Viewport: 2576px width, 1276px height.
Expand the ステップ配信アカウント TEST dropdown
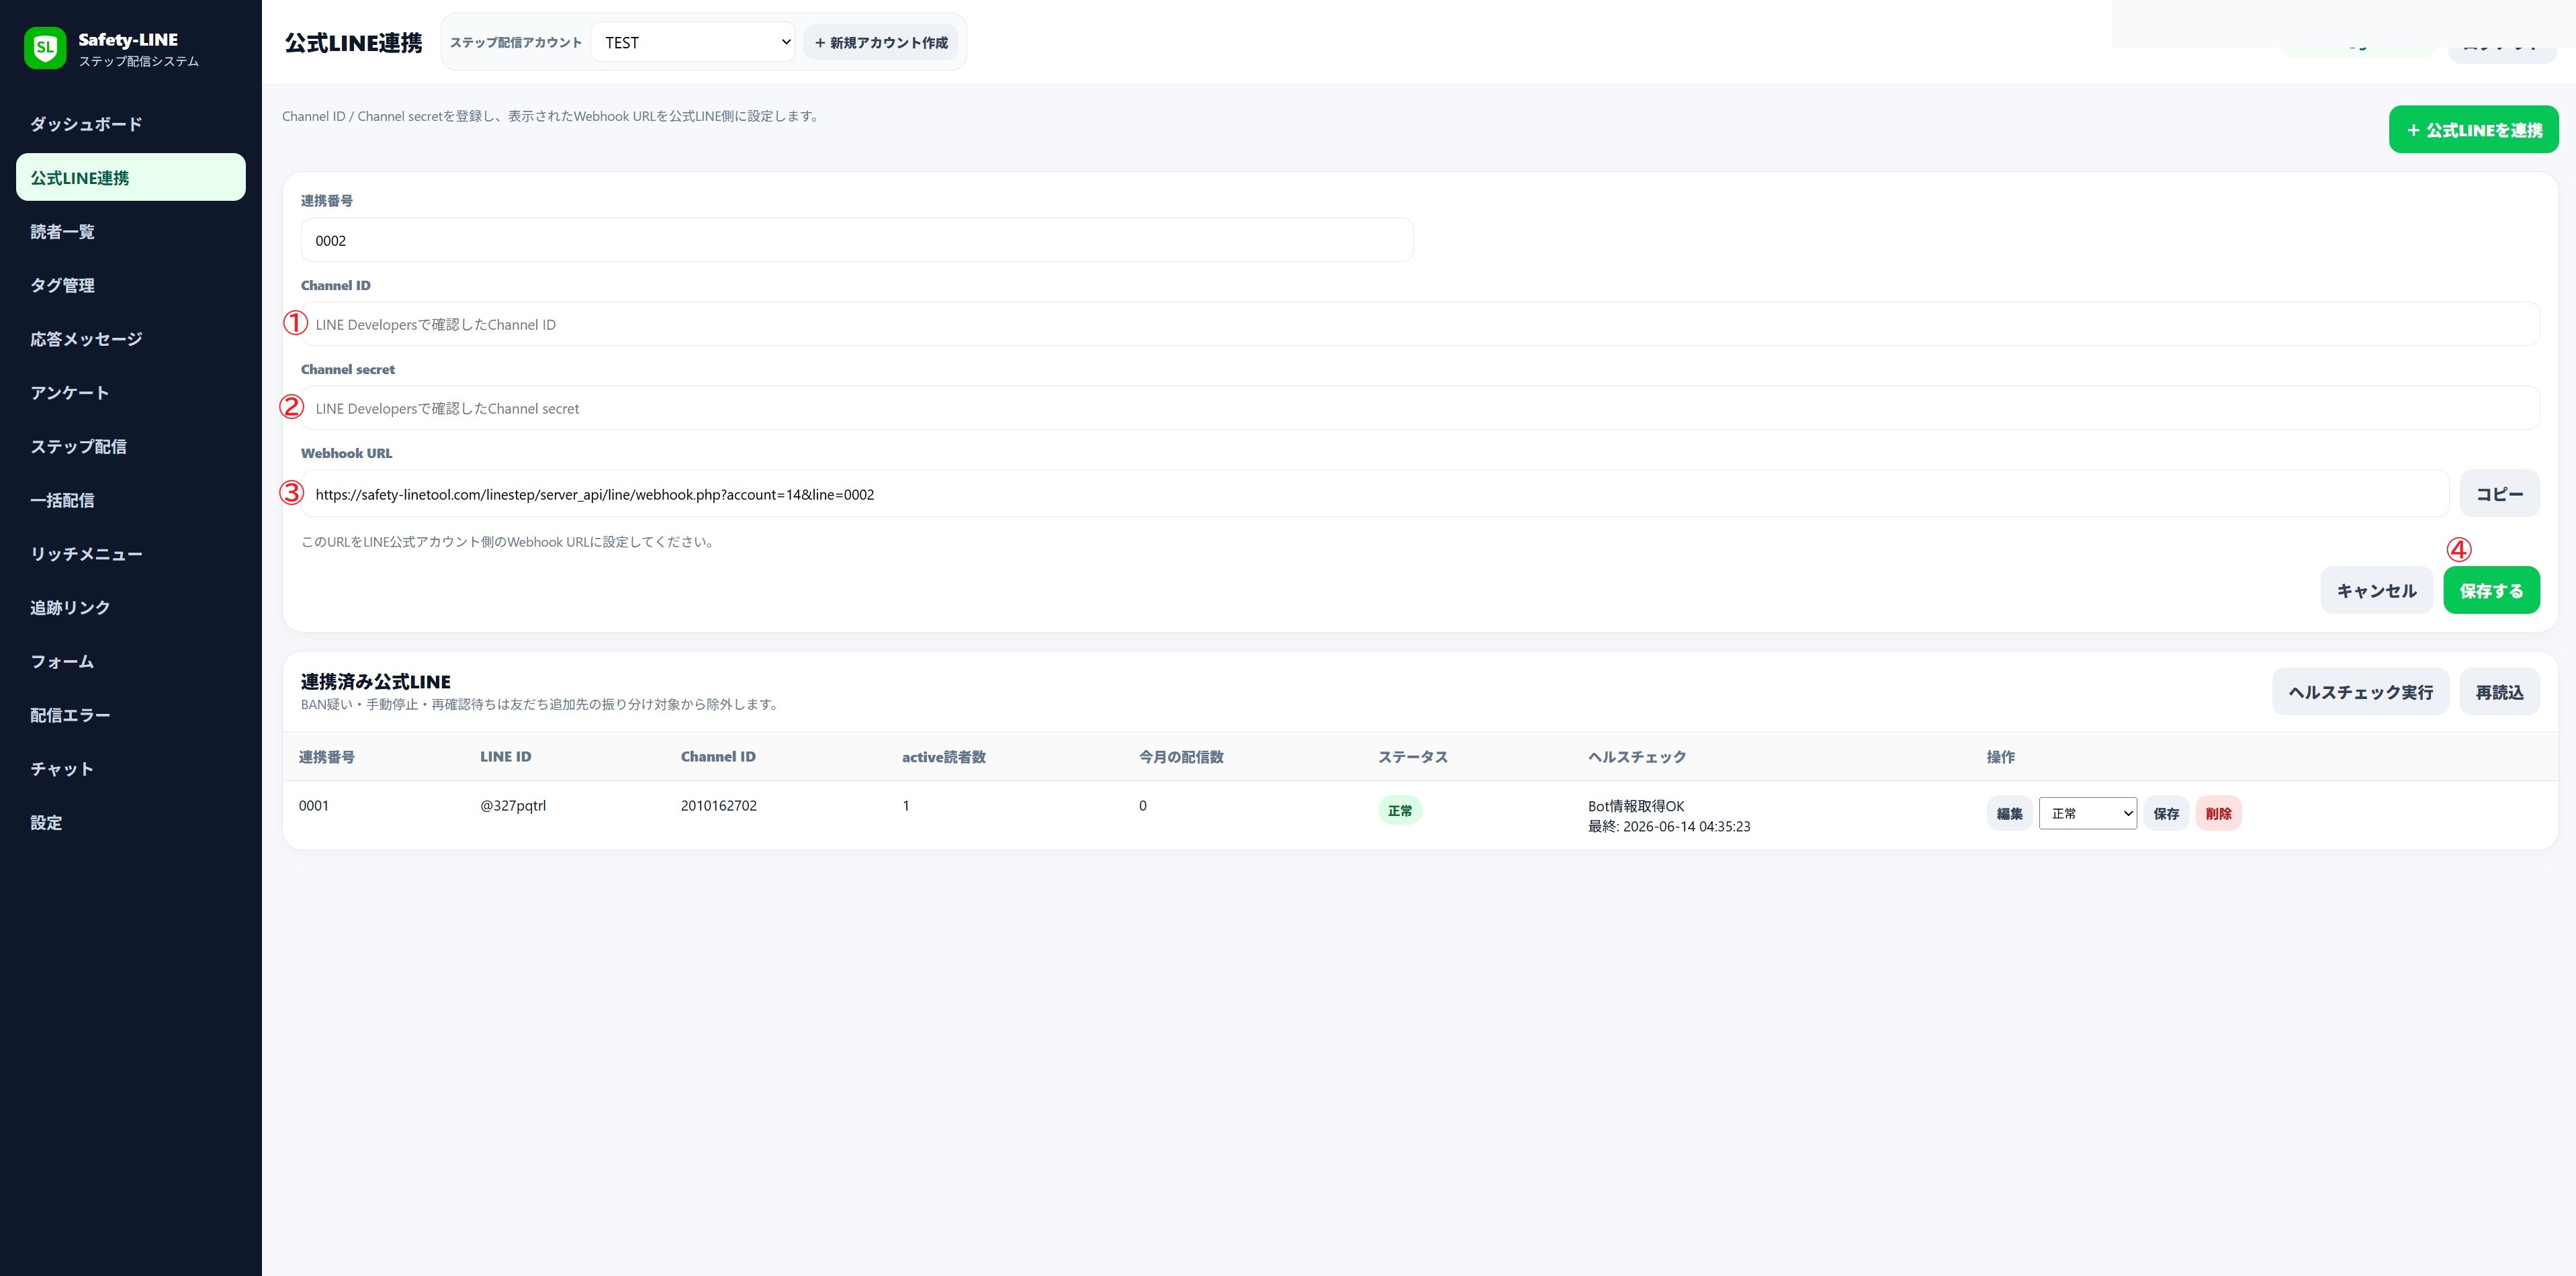[693, 42]
